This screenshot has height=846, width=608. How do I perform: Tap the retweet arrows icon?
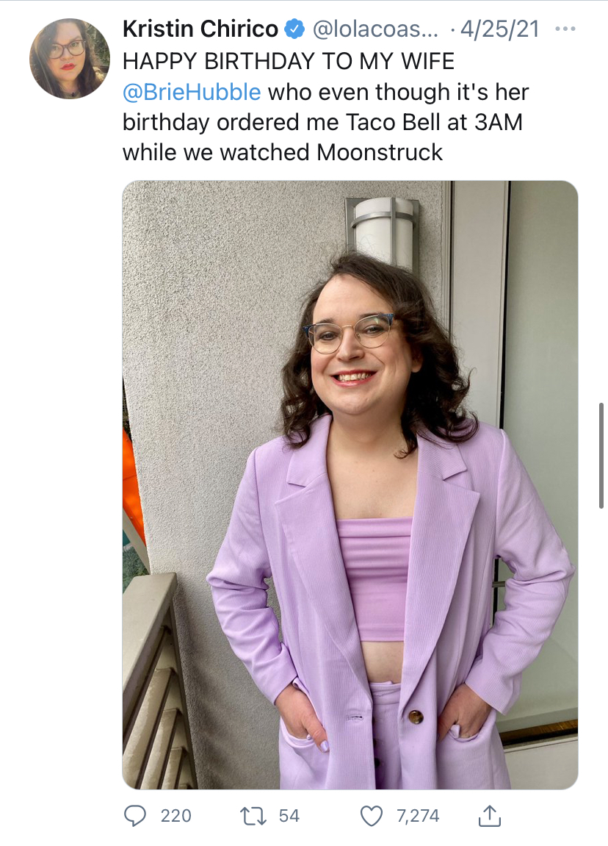[253, 816]
